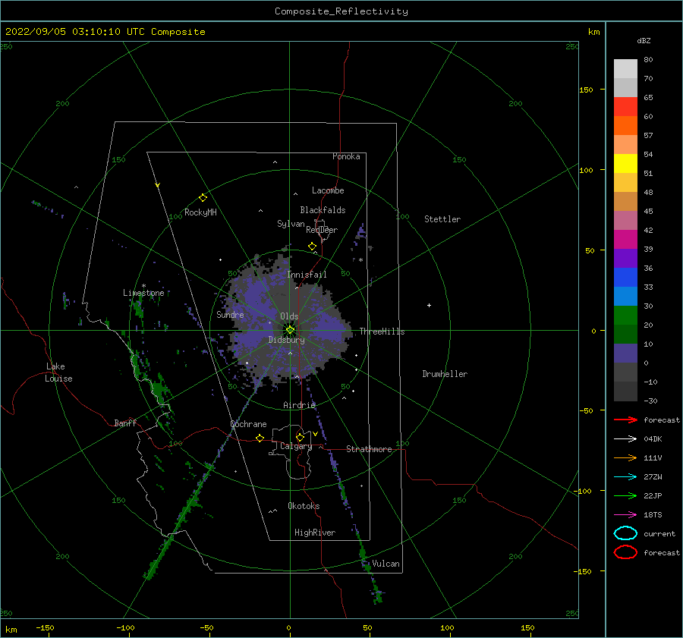Viewport: 683px width, 638px height.
Task: Click the white plus marker east of ThreeHills
Action: click(429, 305)
